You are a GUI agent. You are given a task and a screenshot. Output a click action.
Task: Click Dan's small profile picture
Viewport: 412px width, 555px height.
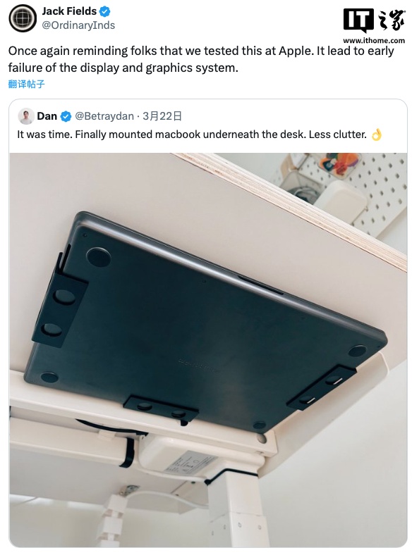26,116
